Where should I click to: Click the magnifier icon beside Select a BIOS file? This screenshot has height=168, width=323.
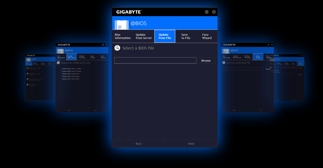click(x=117, y=48)
